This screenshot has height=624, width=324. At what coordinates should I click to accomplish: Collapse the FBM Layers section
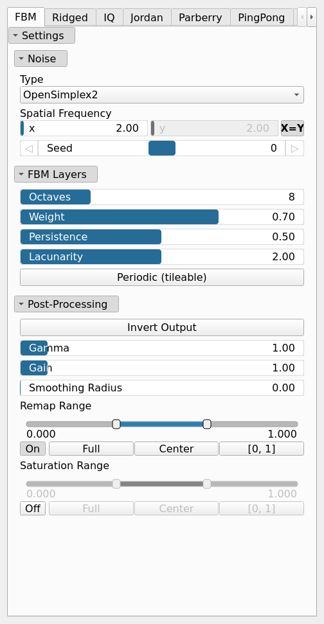point(56,174)
